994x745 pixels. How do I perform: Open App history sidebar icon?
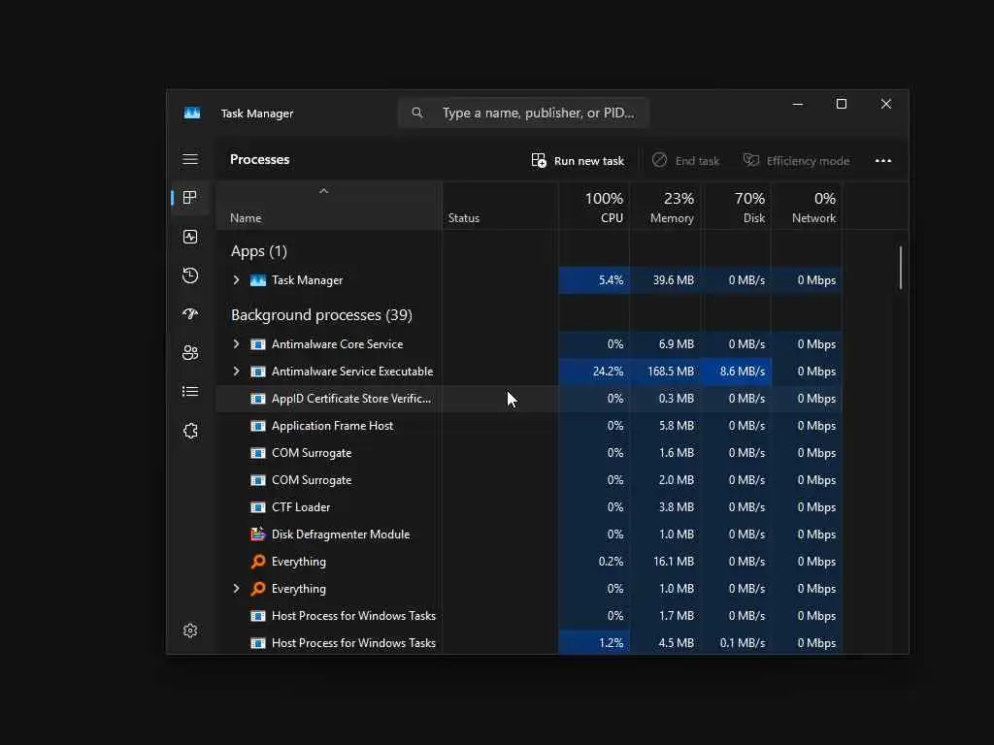coord(190,275)
